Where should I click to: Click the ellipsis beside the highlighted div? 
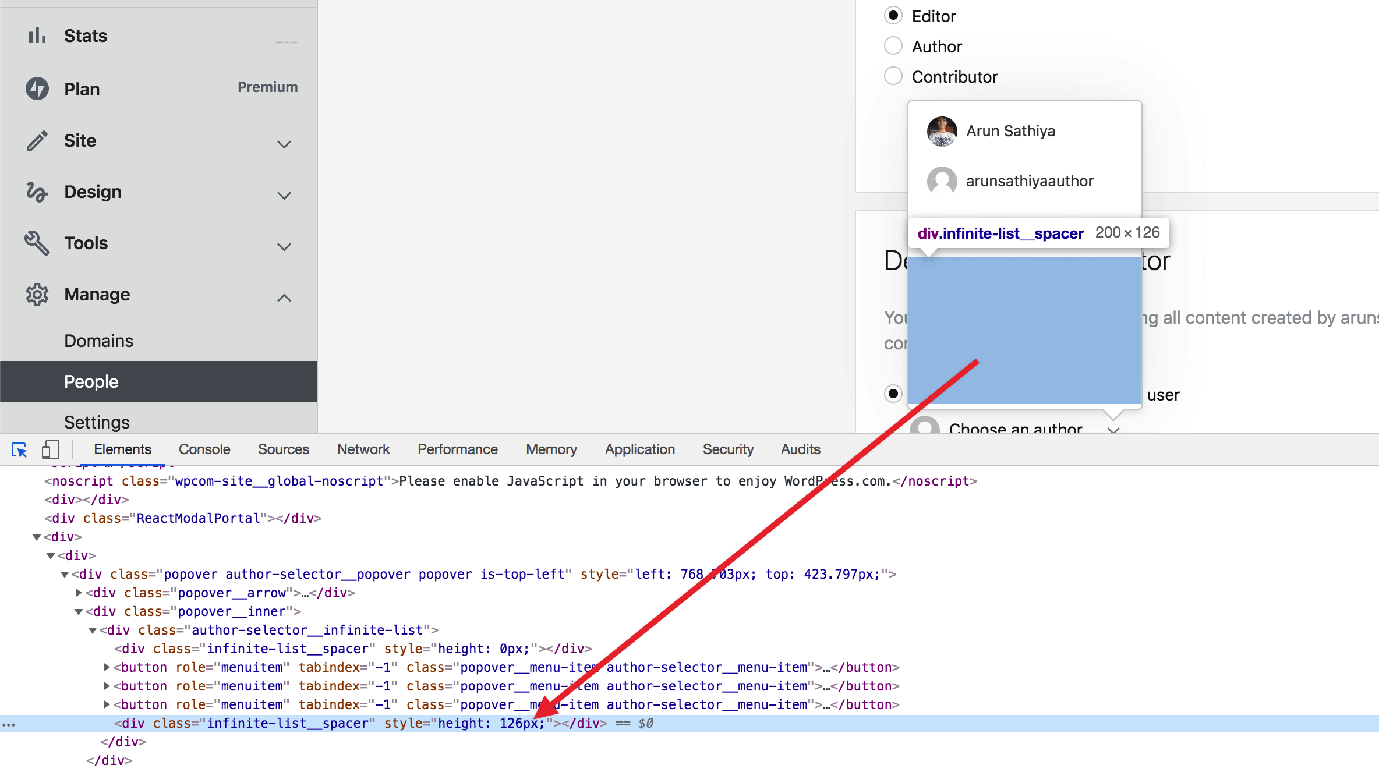9,723
